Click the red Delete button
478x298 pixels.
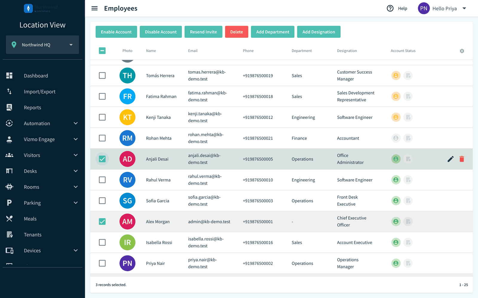237,32
